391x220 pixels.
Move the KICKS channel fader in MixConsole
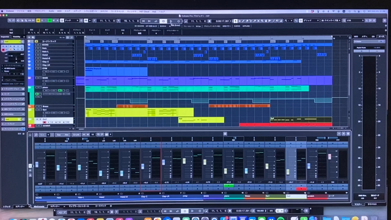(37, 164)
